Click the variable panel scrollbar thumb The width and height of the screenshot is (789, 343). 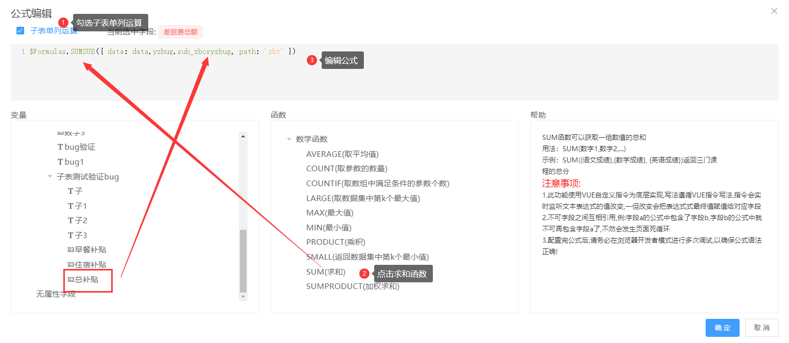[243, 261]
